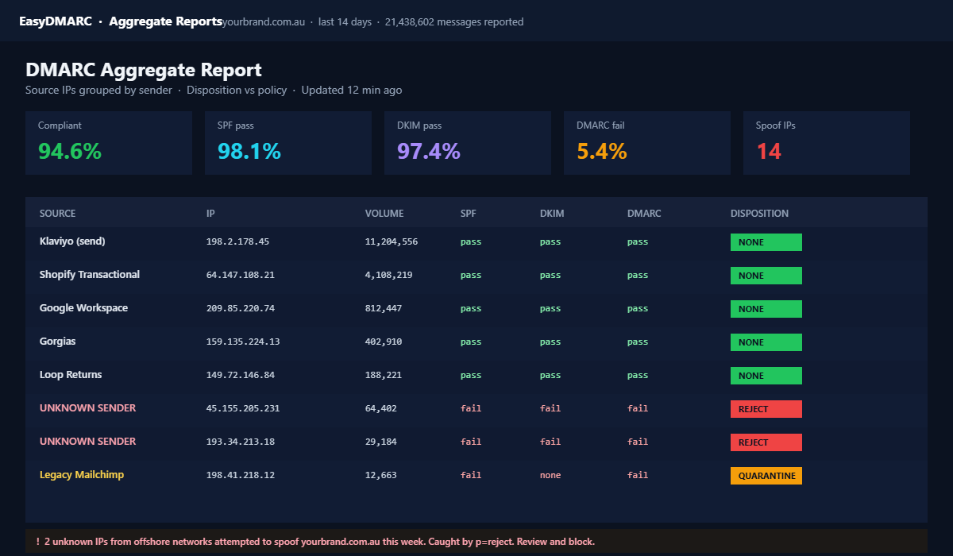Click IP address 45.155.205.231
This screenshot has width=953, height=556.
(x=243, y=408)
